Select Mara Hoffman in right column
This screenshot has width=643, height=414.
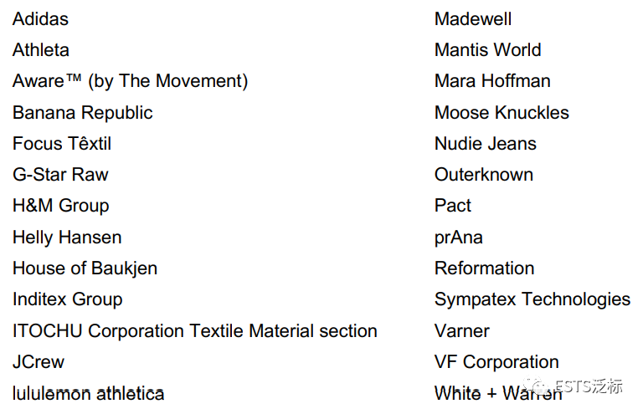(492, 81)
